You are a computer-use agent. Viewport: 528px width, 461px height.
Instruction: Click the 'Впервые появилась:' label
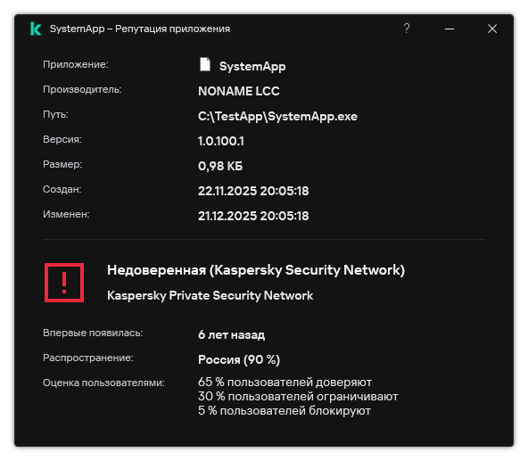coord(93,333)
